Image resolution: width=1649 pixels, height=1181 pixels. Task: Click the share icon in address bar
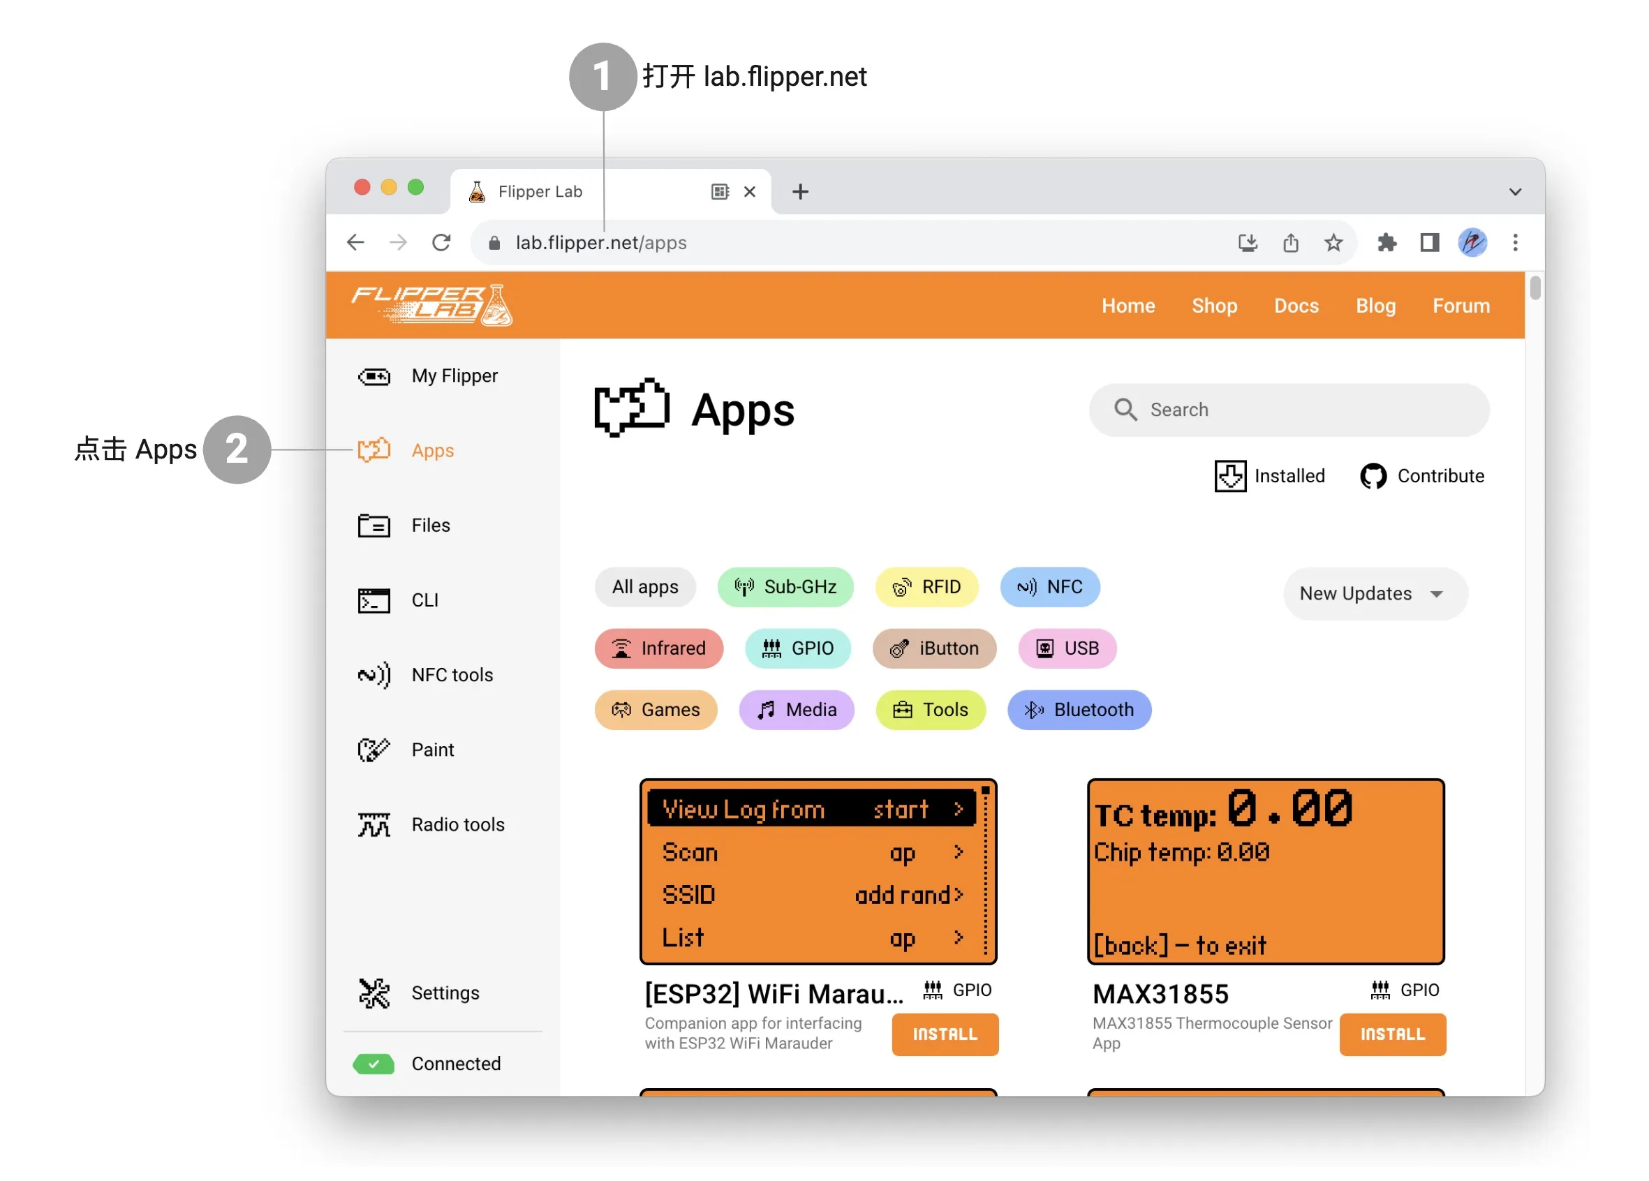coord(1291,242)
